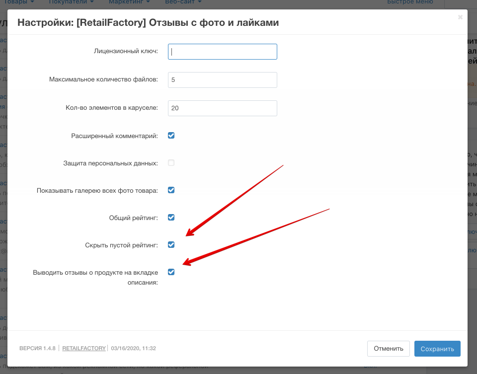Uncheck Показывать галерею всех фото товара

click(171, 190)
